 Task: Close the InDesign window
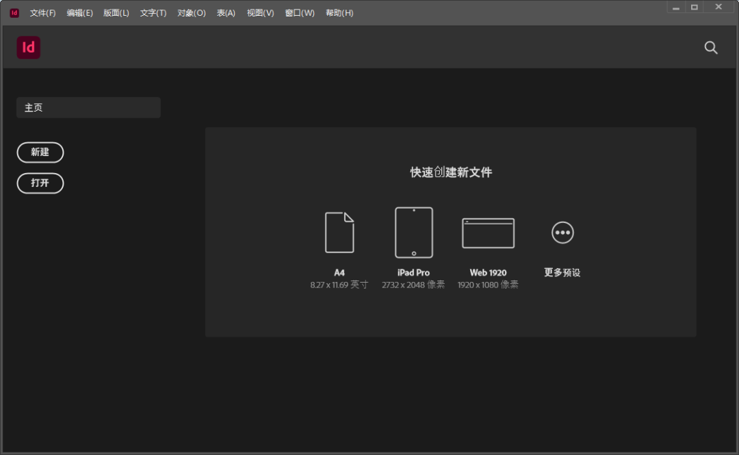coord(718,7)
